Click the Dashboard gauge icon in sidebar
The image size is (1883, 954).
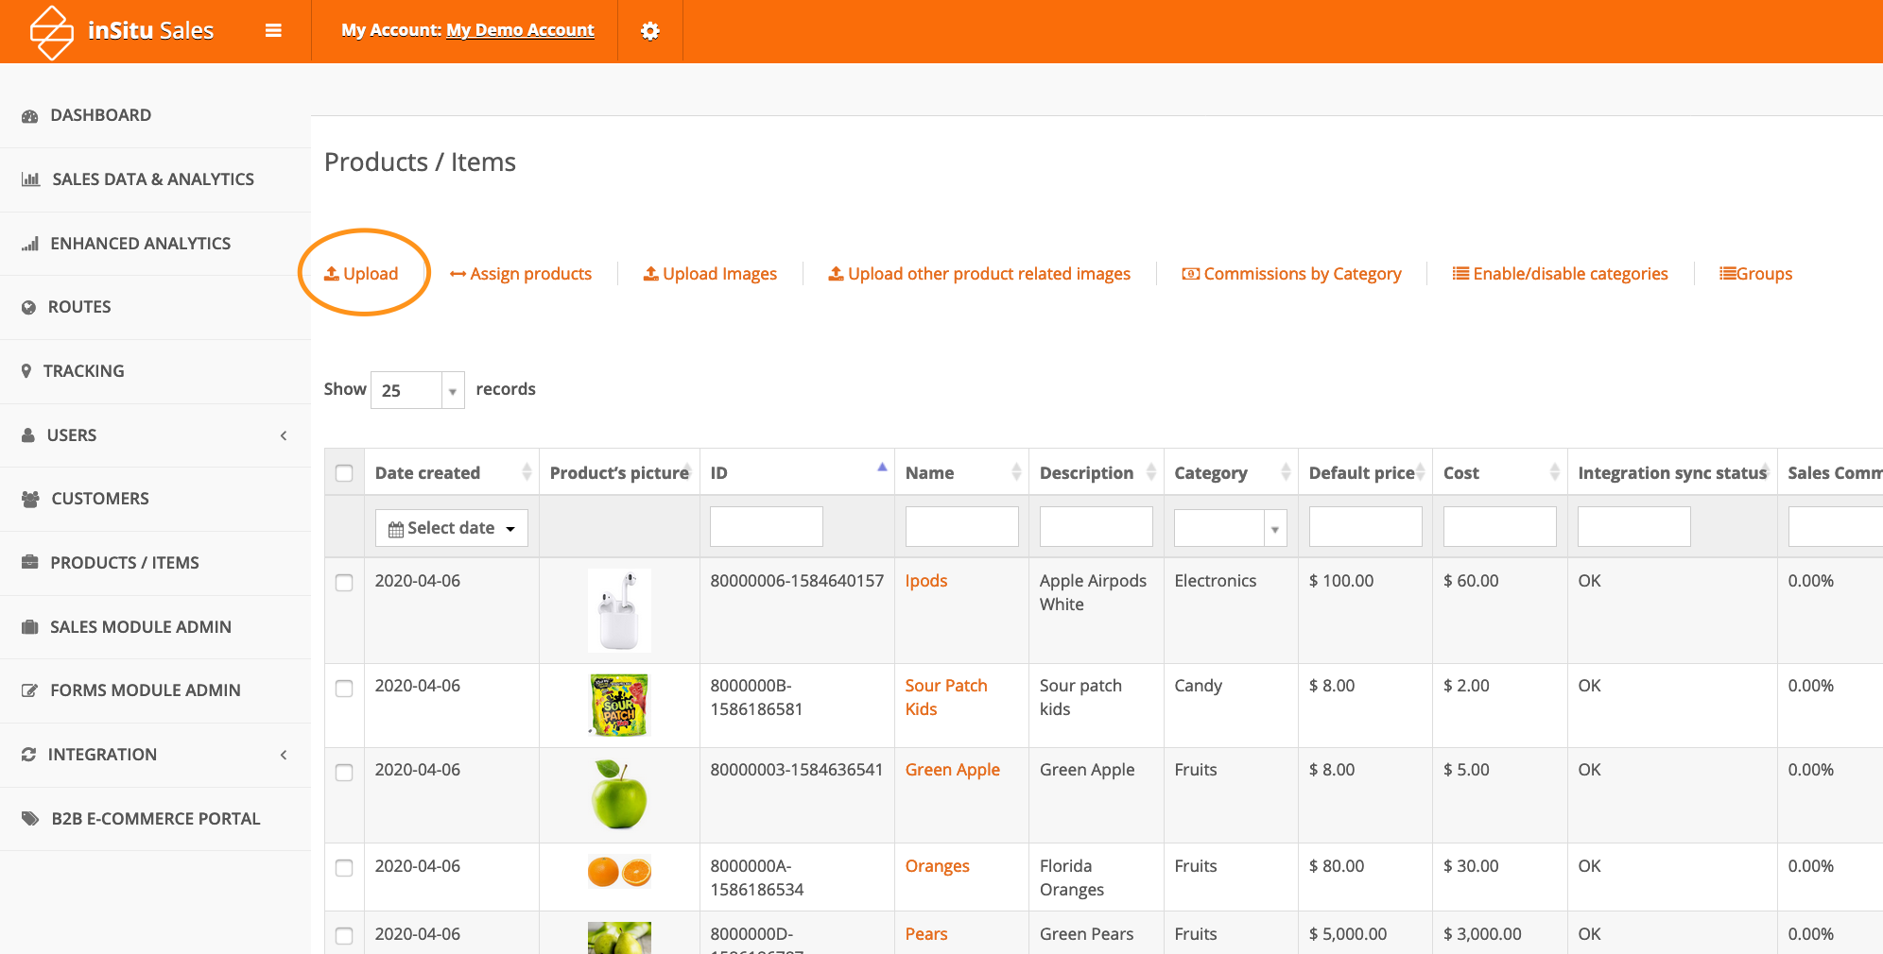(30, 116)
